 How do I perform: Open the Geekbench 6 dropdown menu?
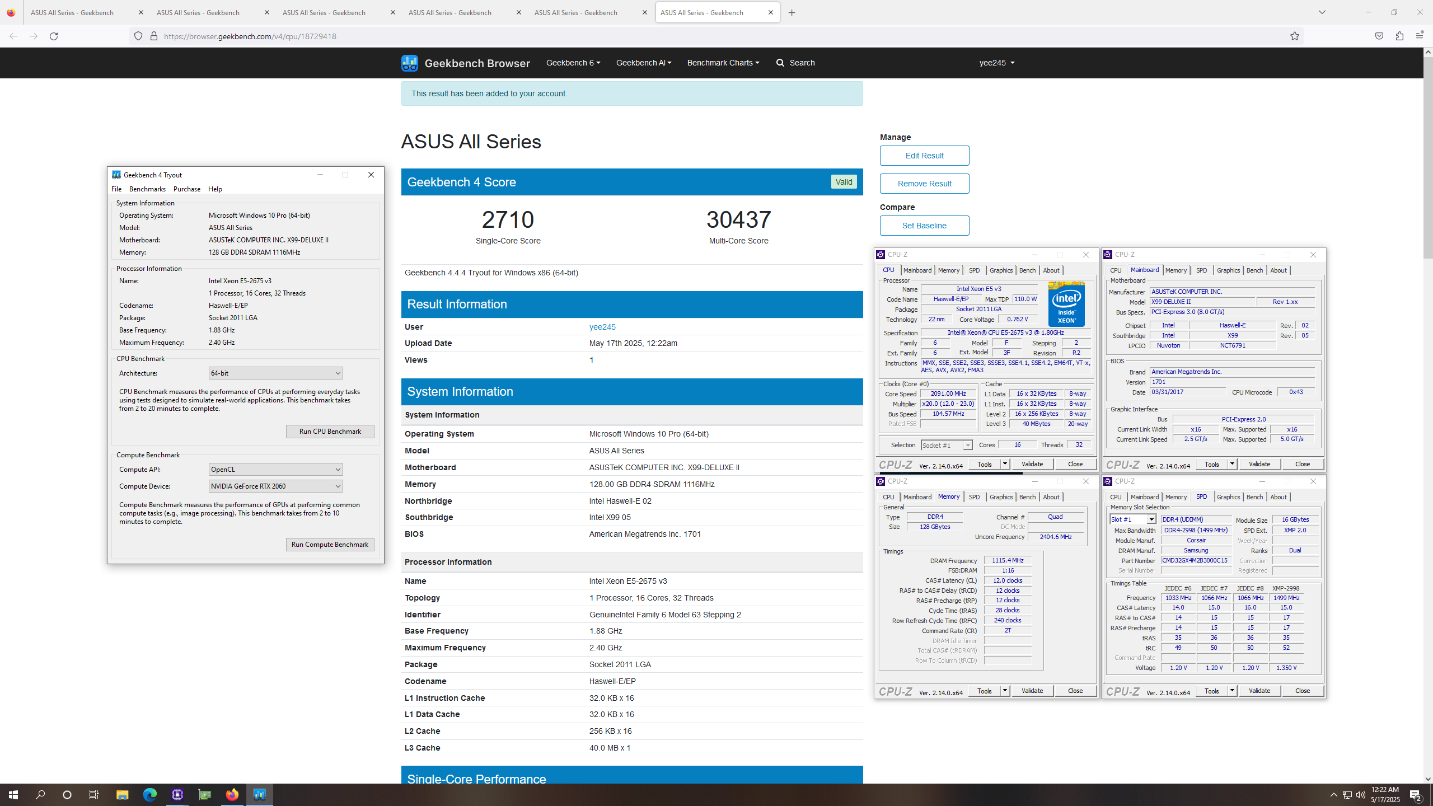tap(573, 63)
